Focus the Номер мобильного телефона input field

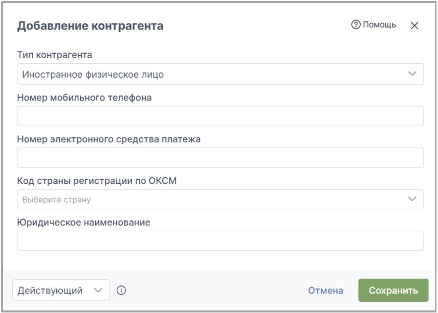[x=220, y=116]
